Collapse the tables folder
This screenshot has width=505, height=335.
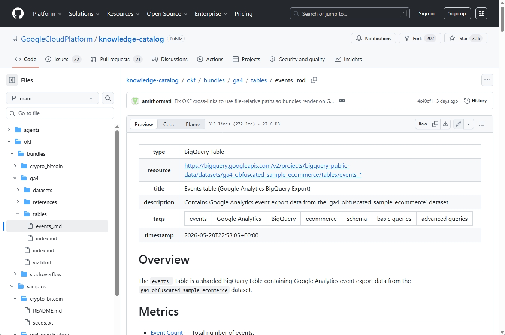coord(18,214)
